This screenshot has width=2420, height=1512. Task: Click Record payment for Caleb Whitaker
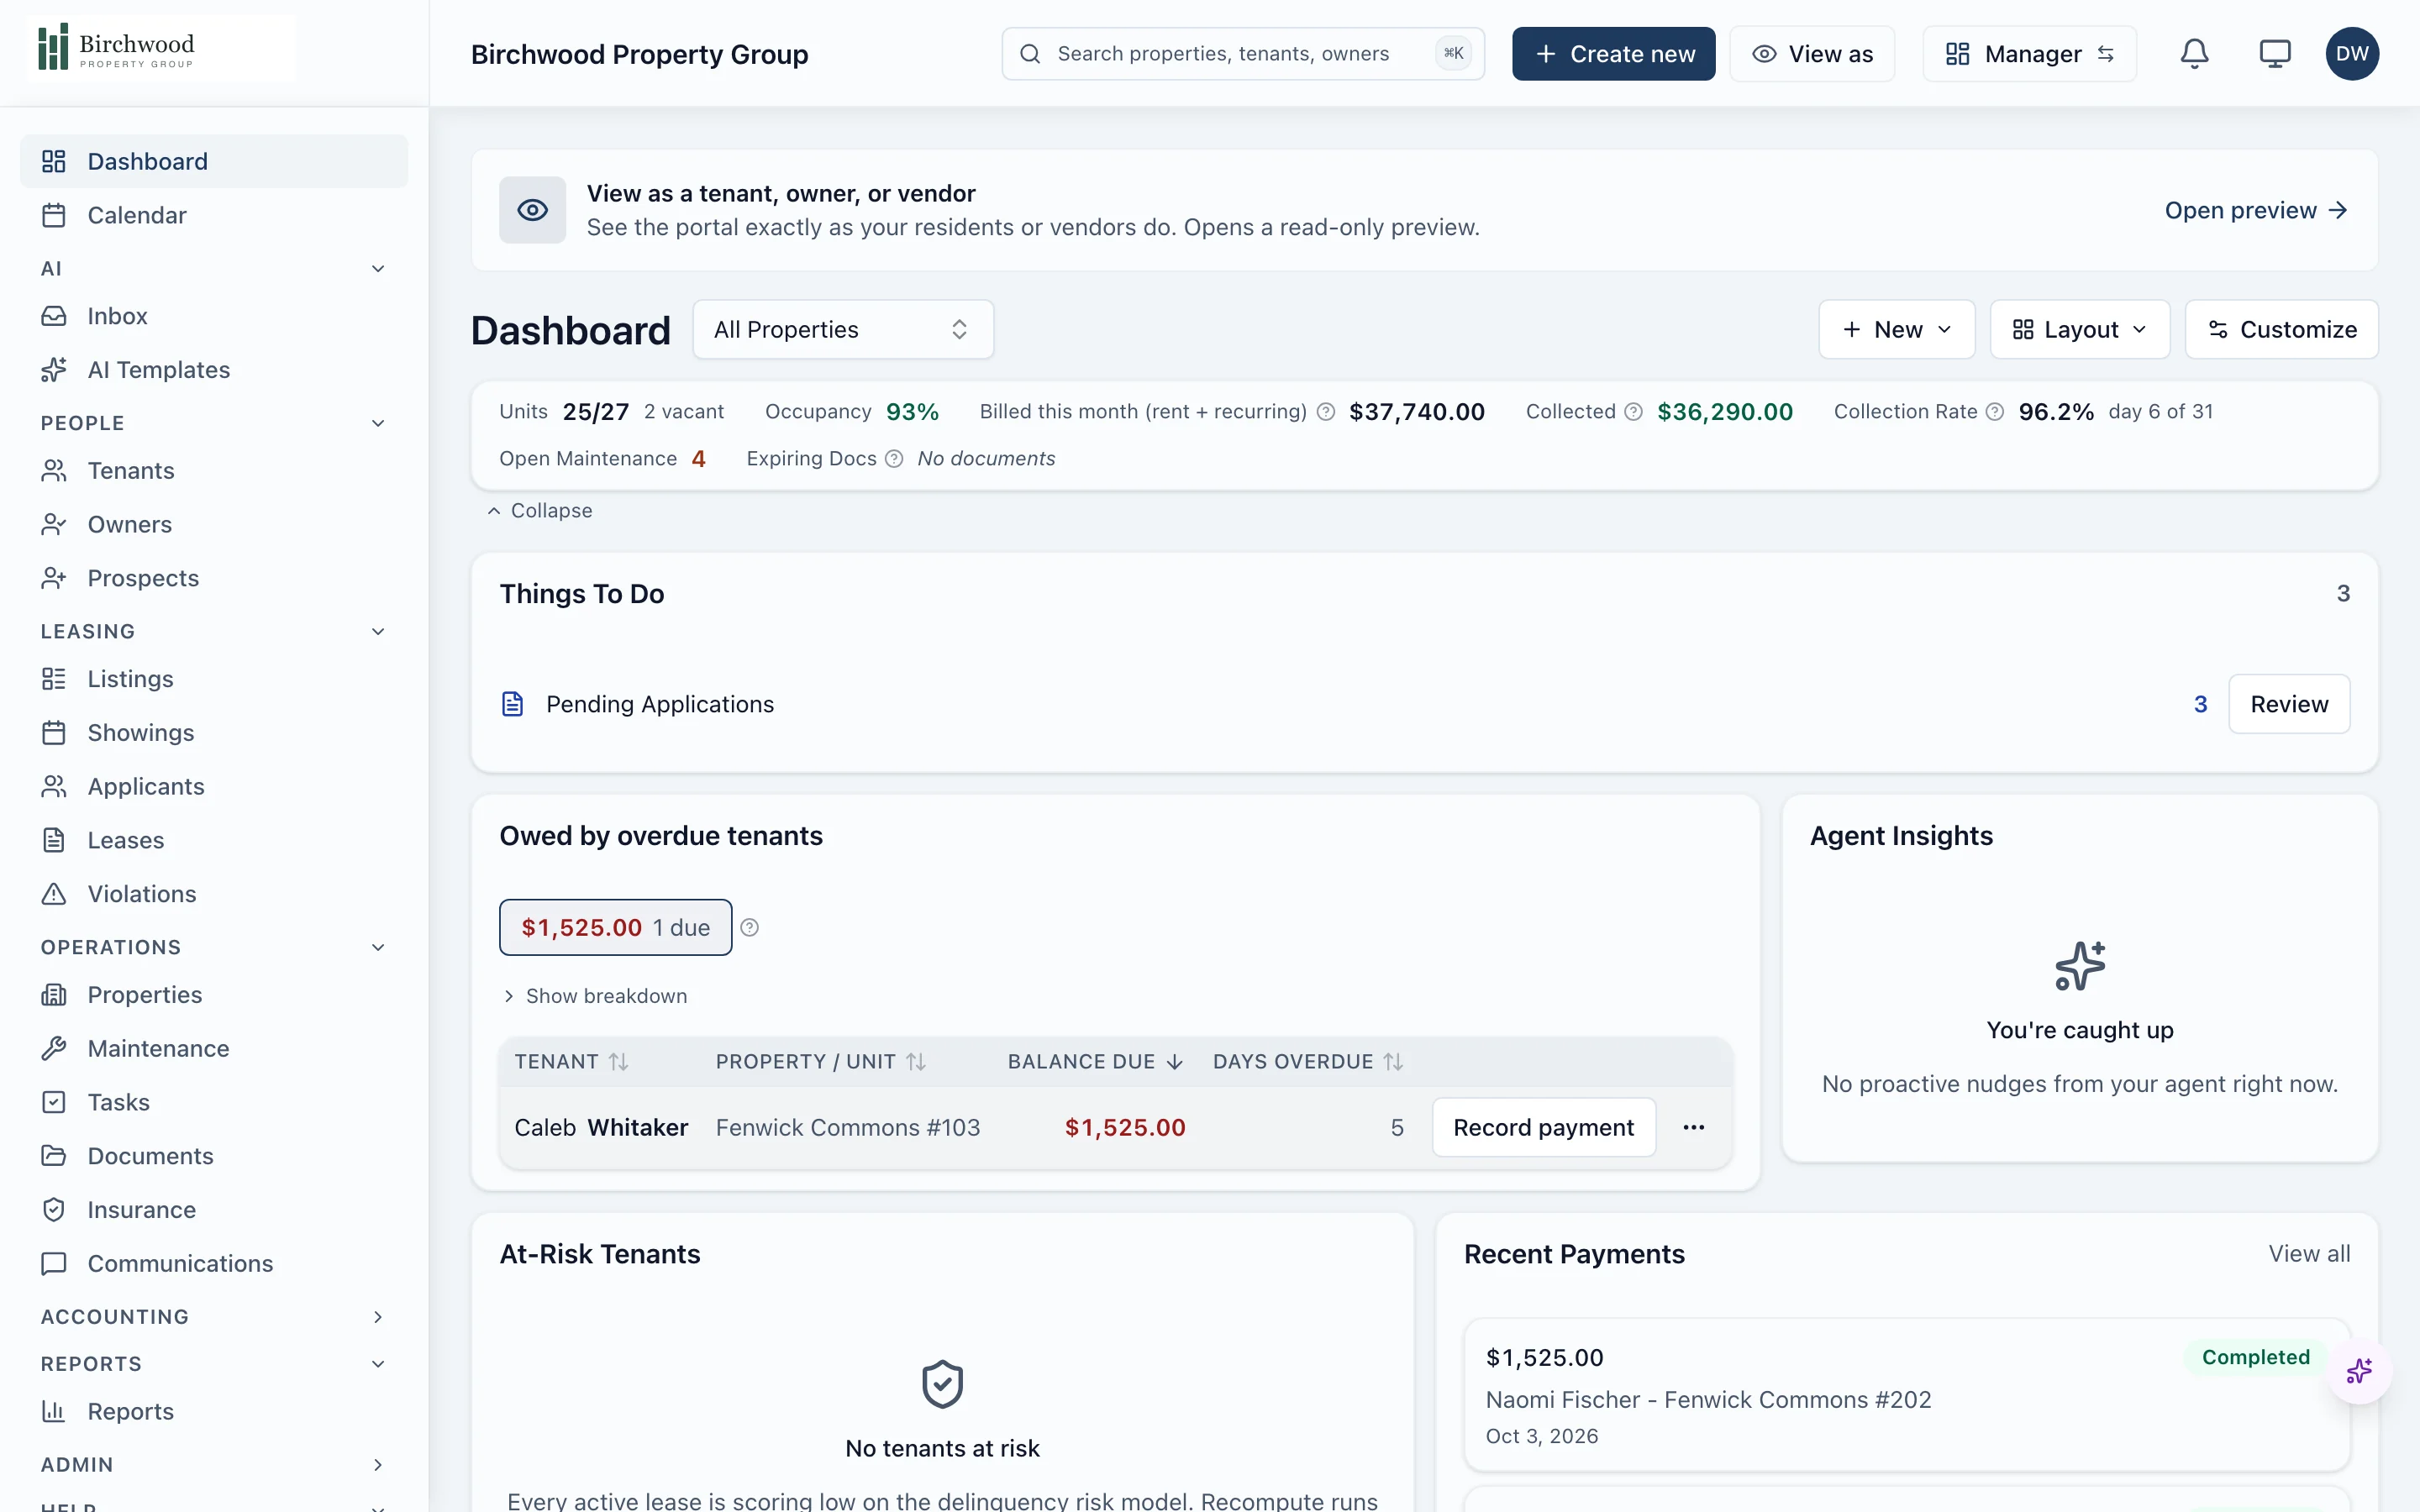(x=1543, y=1128)
